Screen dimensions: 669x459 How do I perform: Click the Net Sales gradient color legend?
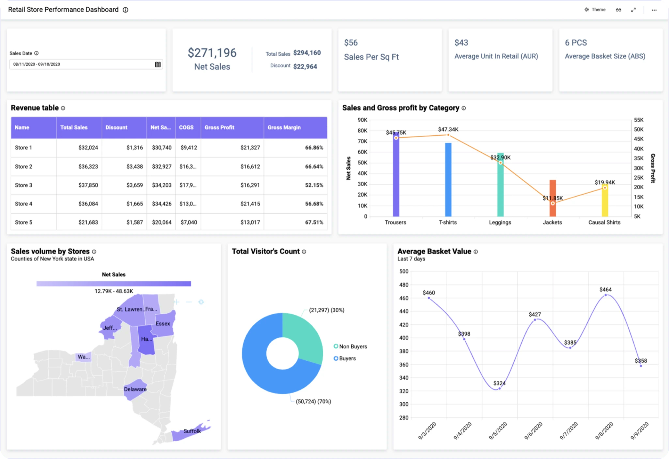113,284
